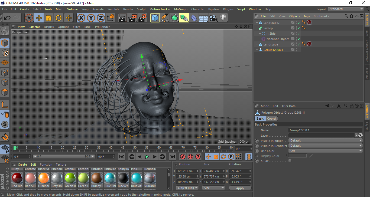
Task: Select the Live Selection tool
Action: (29, 18)
